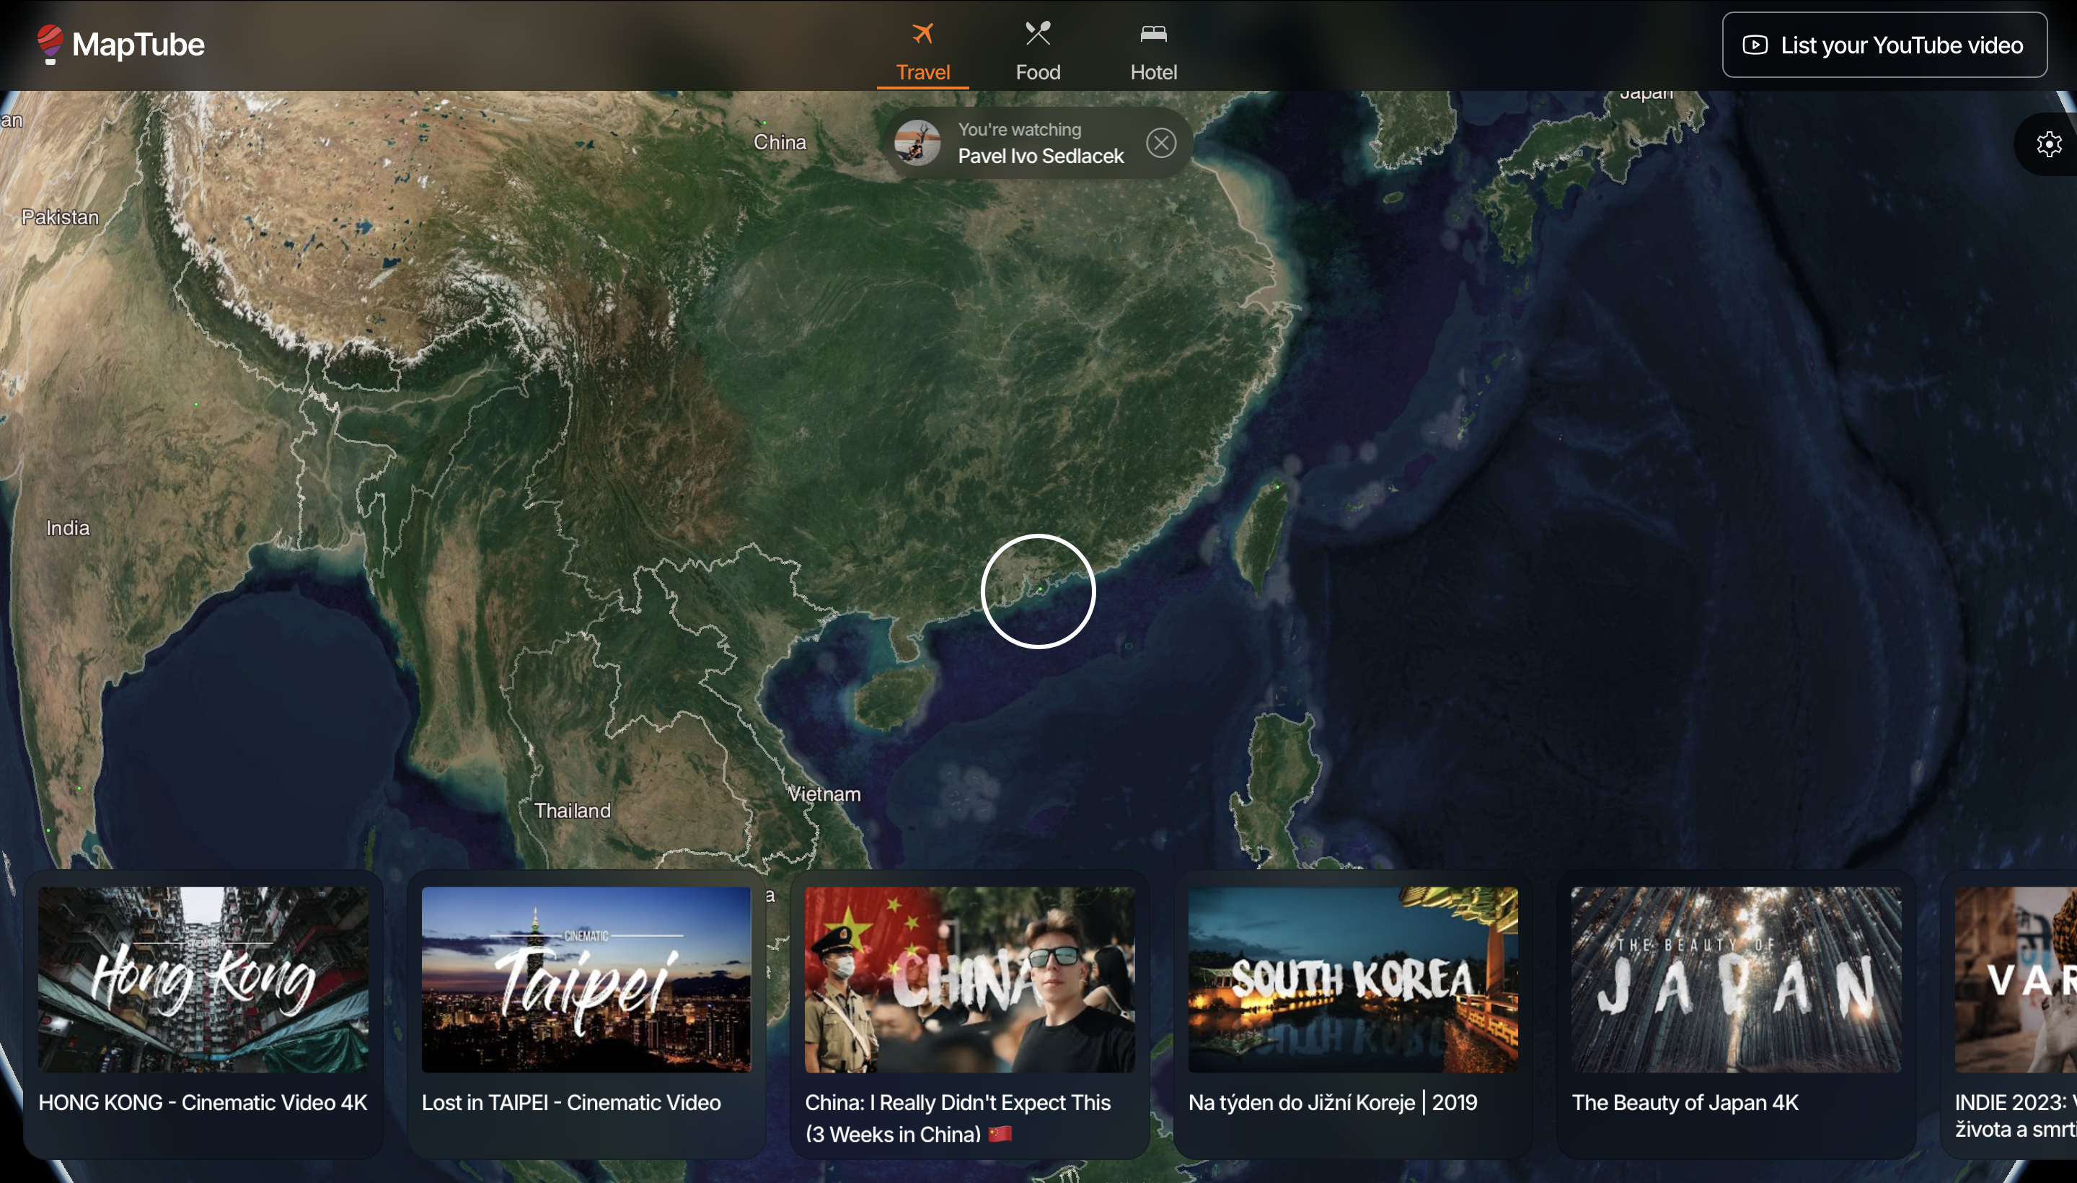Click Pavel Ivo Sedlacek avatar picture

click(x=918, y=143)
